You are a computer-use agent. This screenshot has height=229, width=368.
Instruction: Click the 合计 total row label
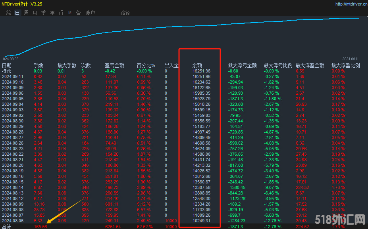[x=7, y=227]
